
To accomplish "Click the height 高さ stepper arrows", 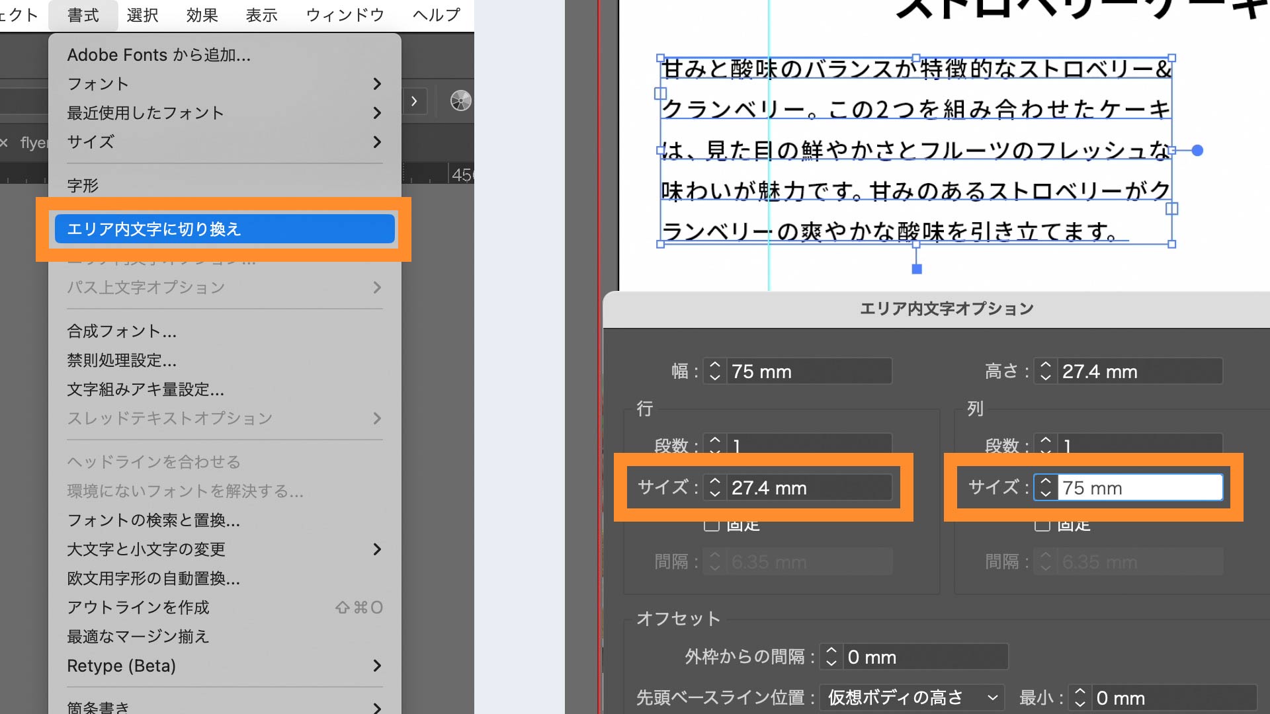I will (x=1045, y=371).
